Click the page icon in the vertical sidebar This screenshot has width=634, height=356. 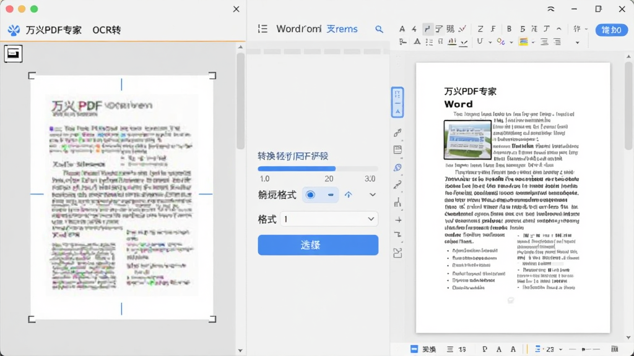[x=397, y=150]
